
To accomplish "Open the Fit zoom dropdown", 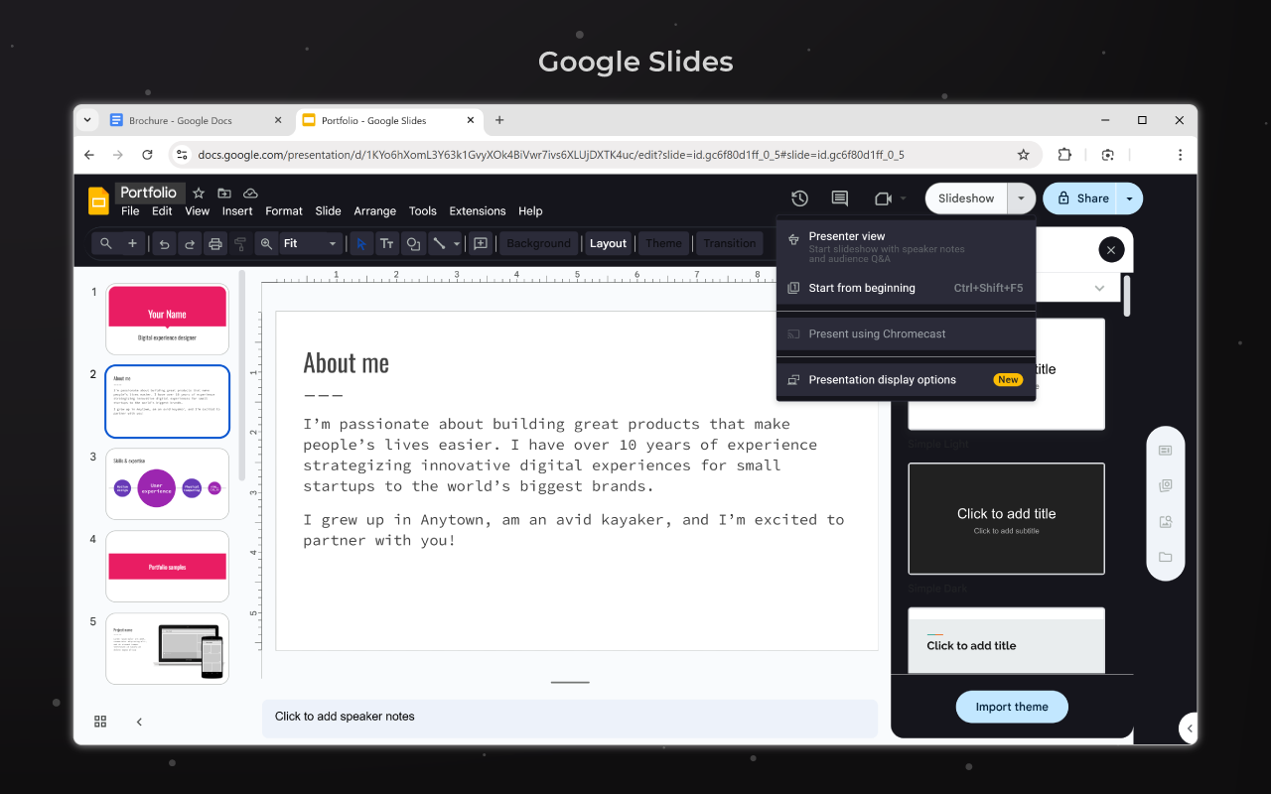I will (333, 243).
